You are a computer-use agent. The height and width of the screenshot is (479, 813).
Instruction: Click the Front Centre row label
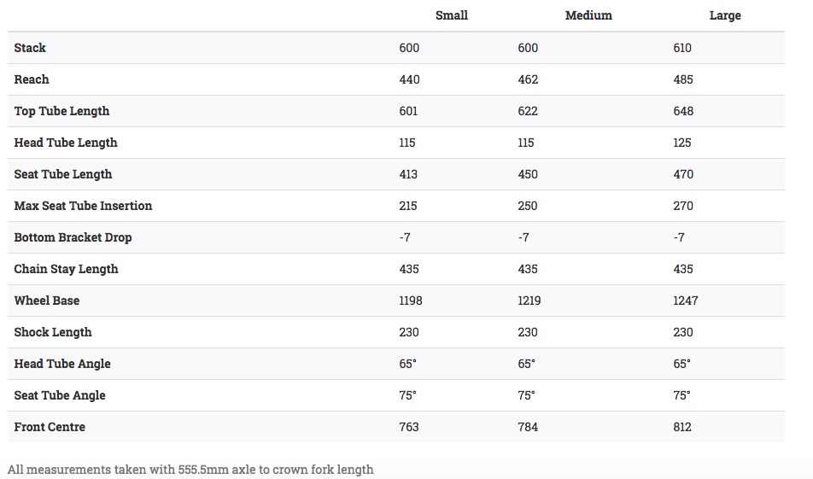(x=50, y=427)
